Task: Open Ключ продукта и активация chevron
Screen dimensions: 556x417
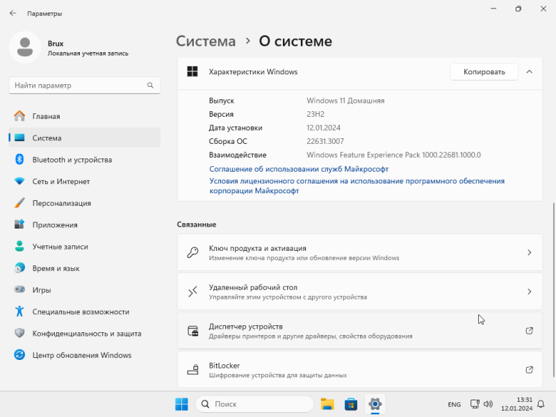Action: [x=529, y=252]
